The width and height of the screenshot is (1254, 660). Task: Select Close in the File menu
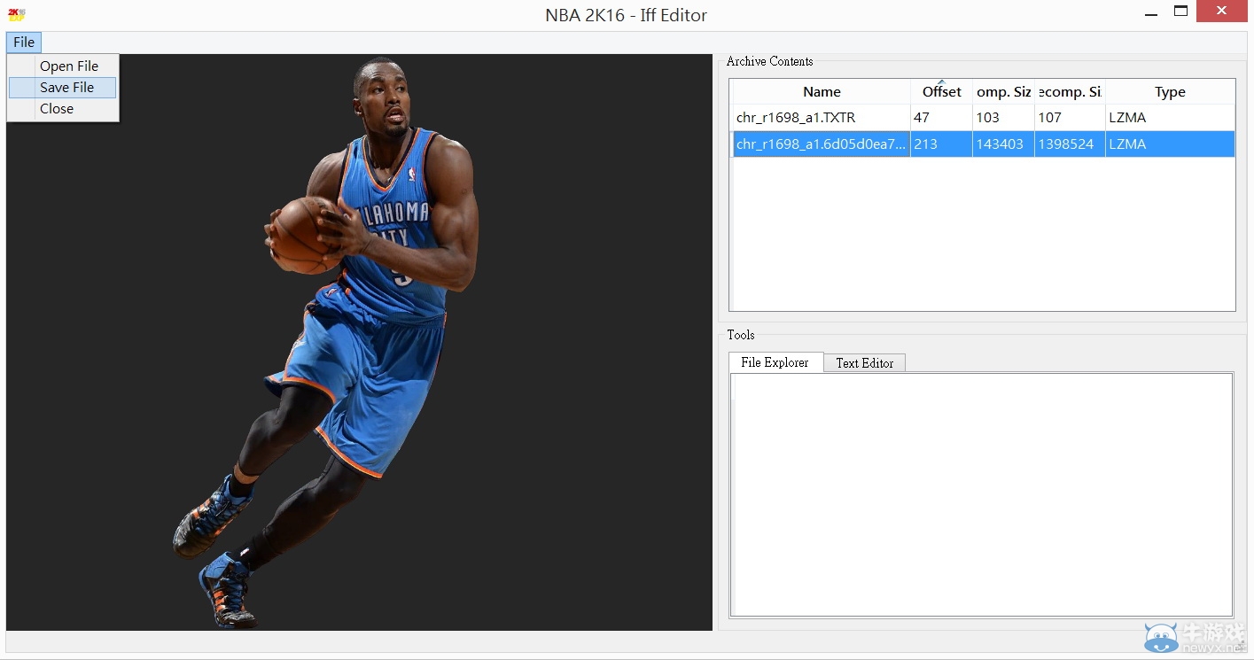[57, 109]
